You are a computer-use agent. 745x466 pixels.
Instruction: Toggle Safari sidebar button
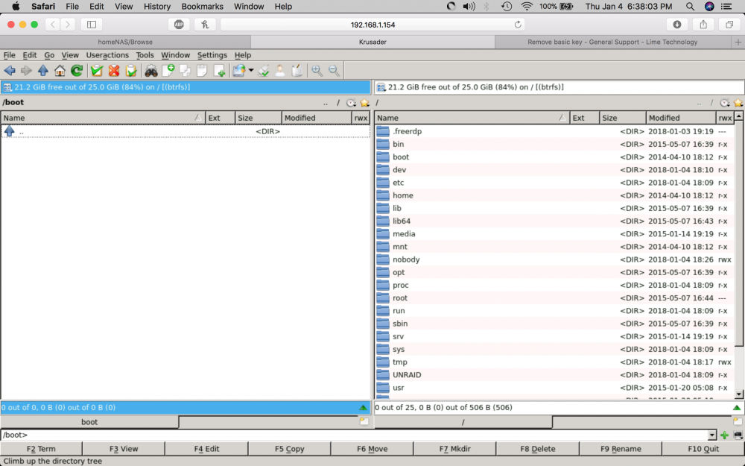tap(92, 25)
